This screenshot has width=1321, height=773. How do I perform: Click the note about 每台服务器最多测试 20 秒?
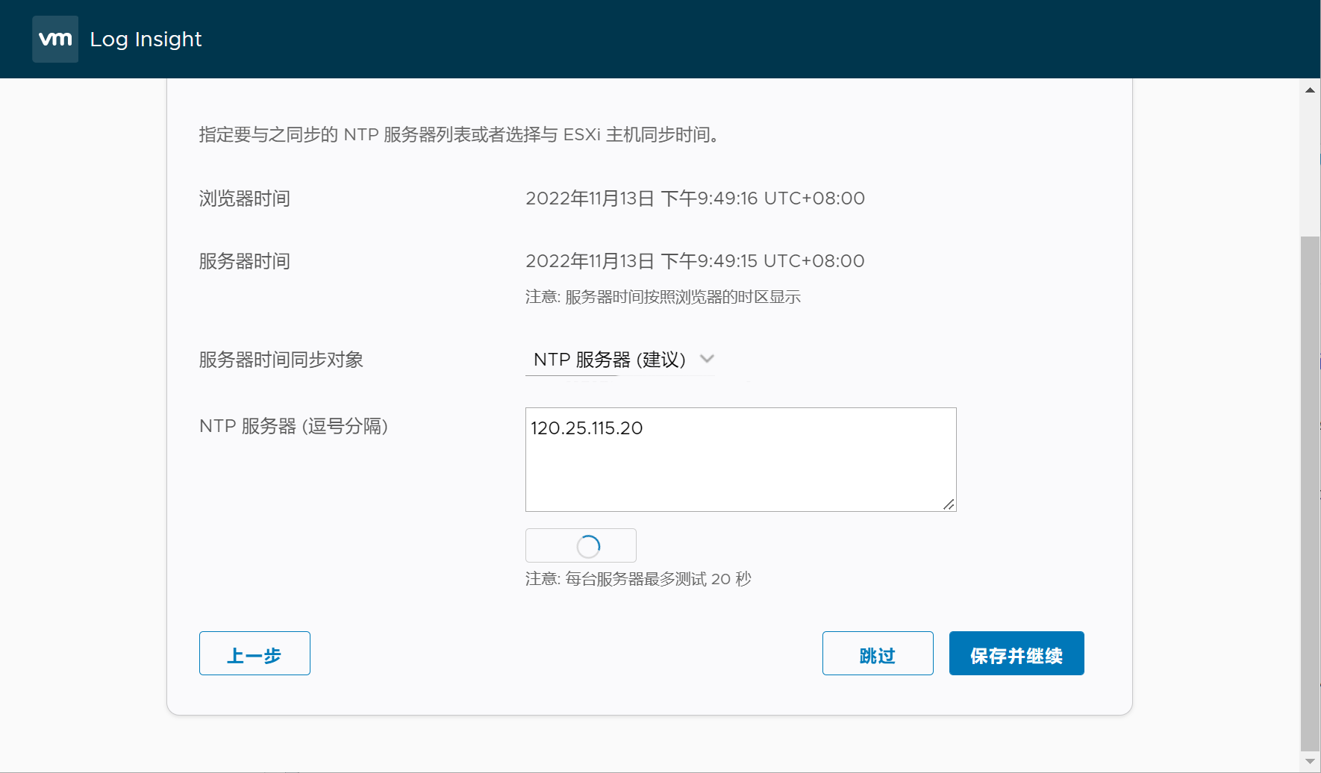(x=638, y=579)
